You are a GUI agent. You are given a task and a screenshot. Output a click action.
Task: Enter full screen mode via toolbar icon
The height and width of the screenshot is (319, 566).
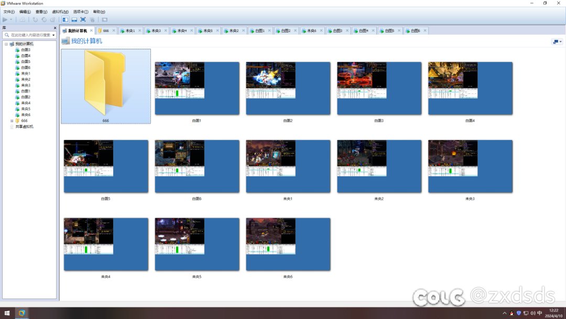[x=83, y=19]
